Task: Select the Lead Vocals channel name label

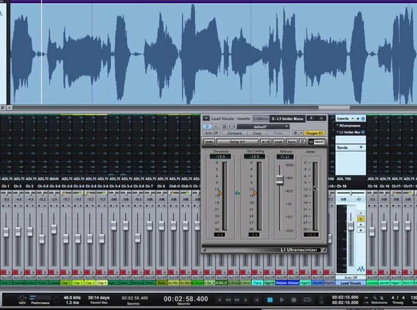Action: [x=351, y=283]
